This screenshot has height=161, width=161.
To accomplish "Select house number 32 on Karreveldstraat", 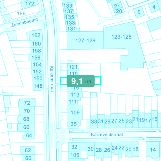I will [x=74, y=147].
